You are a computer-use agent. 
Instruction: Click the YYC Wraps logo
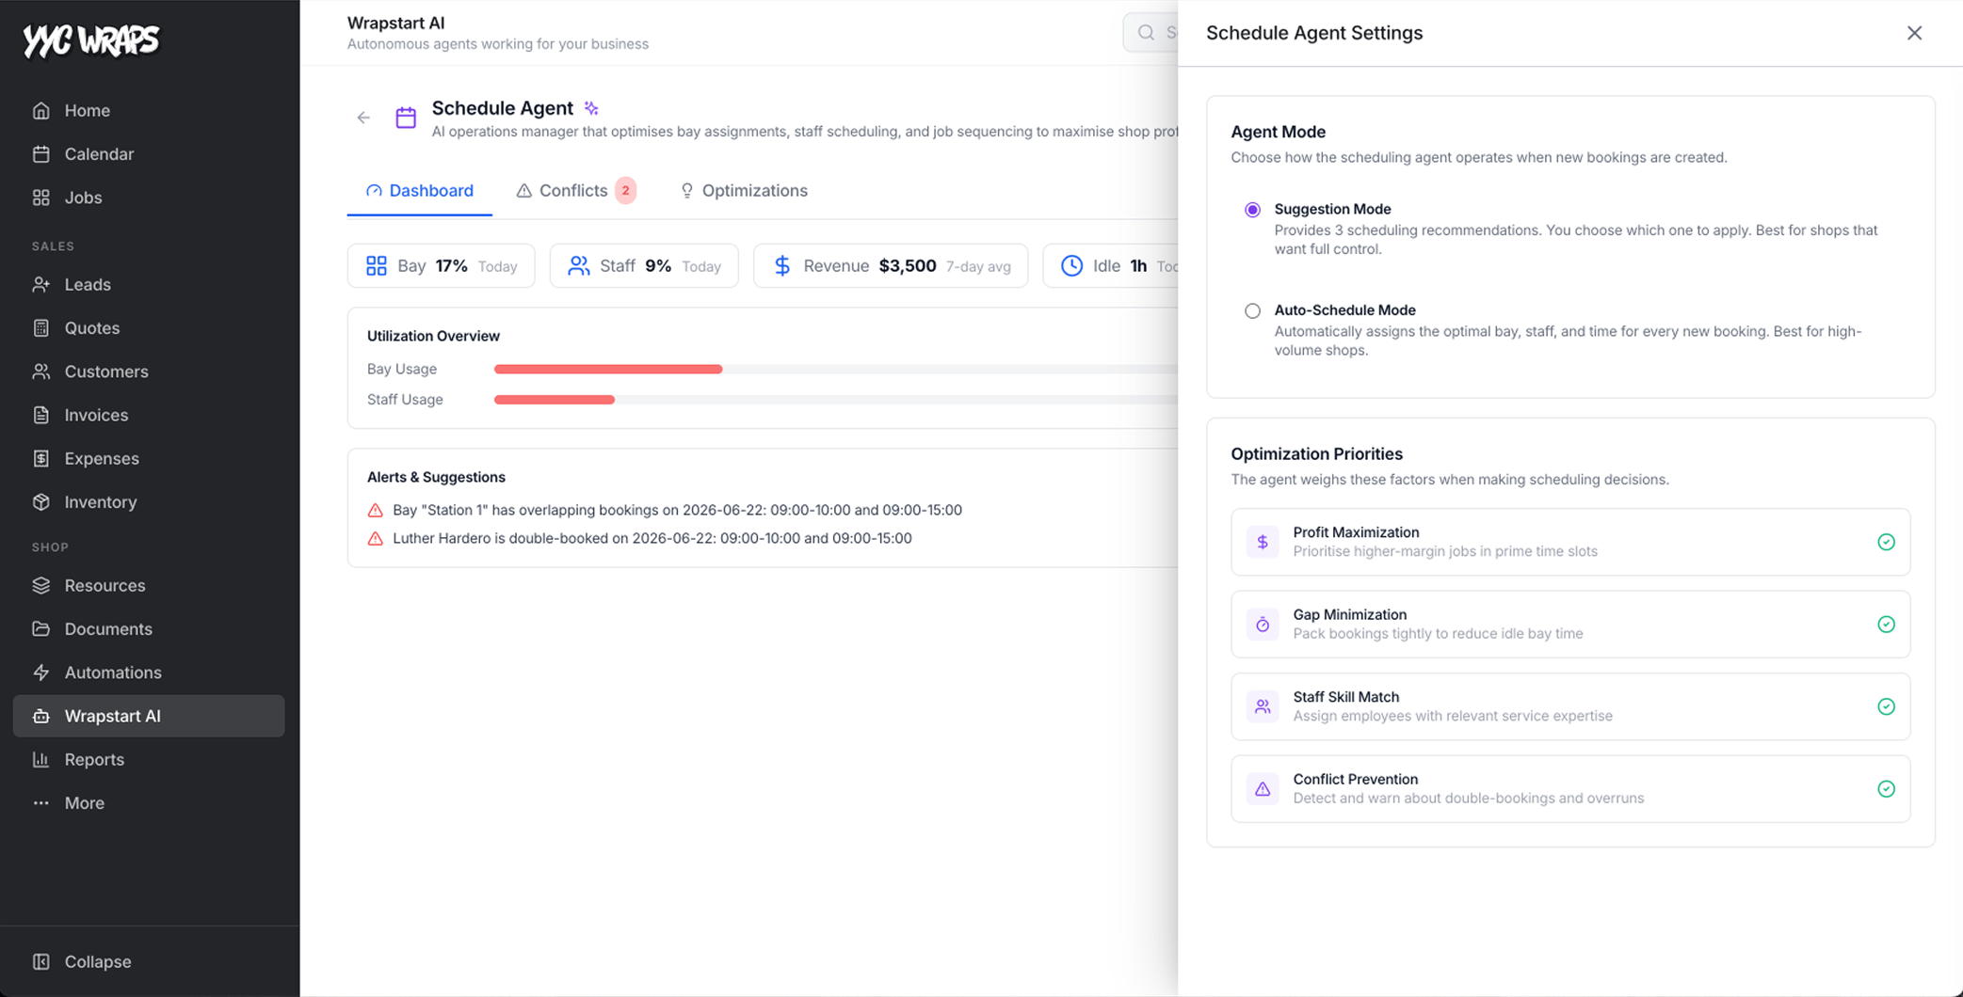91,40
